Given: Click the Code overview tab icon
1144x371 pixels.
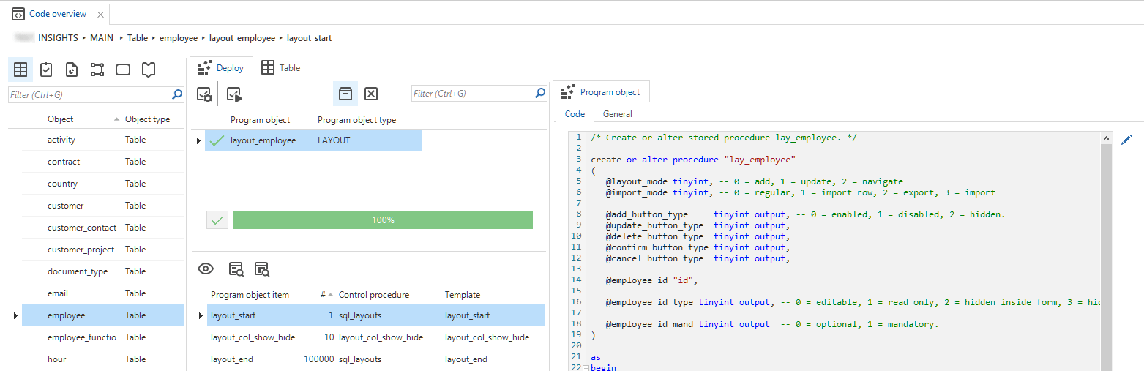Looking at the screenshot, I should 18,14.
